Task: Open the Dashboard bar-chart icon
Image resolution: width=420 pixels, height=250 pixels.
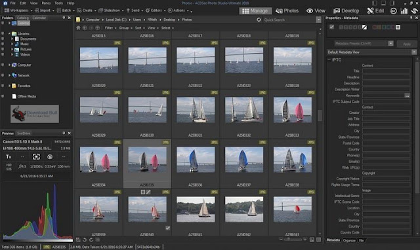Action: (404, 10)
